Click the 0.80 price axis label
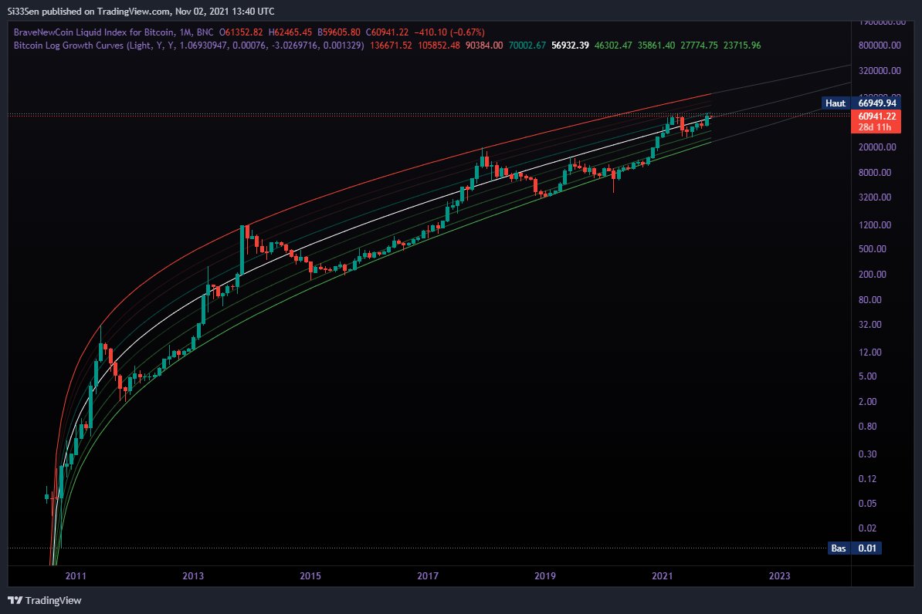922x614 pixels. coord(867,427)
